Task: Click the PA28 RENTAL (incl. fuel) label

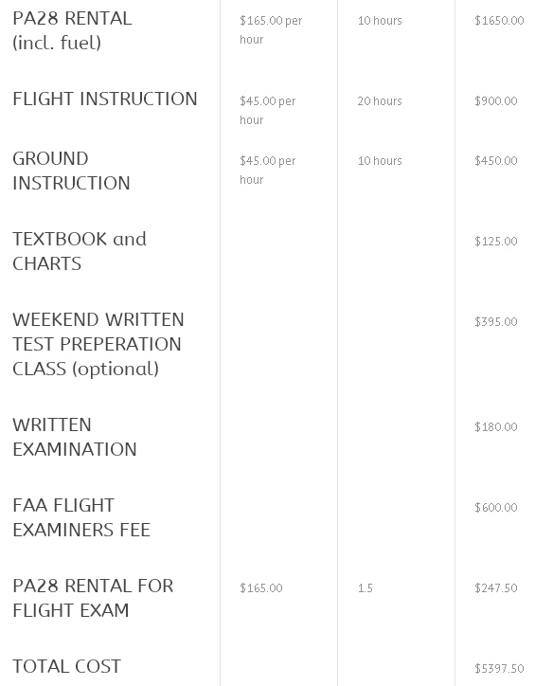Action: pyautogui.click(x=72, y=30)
